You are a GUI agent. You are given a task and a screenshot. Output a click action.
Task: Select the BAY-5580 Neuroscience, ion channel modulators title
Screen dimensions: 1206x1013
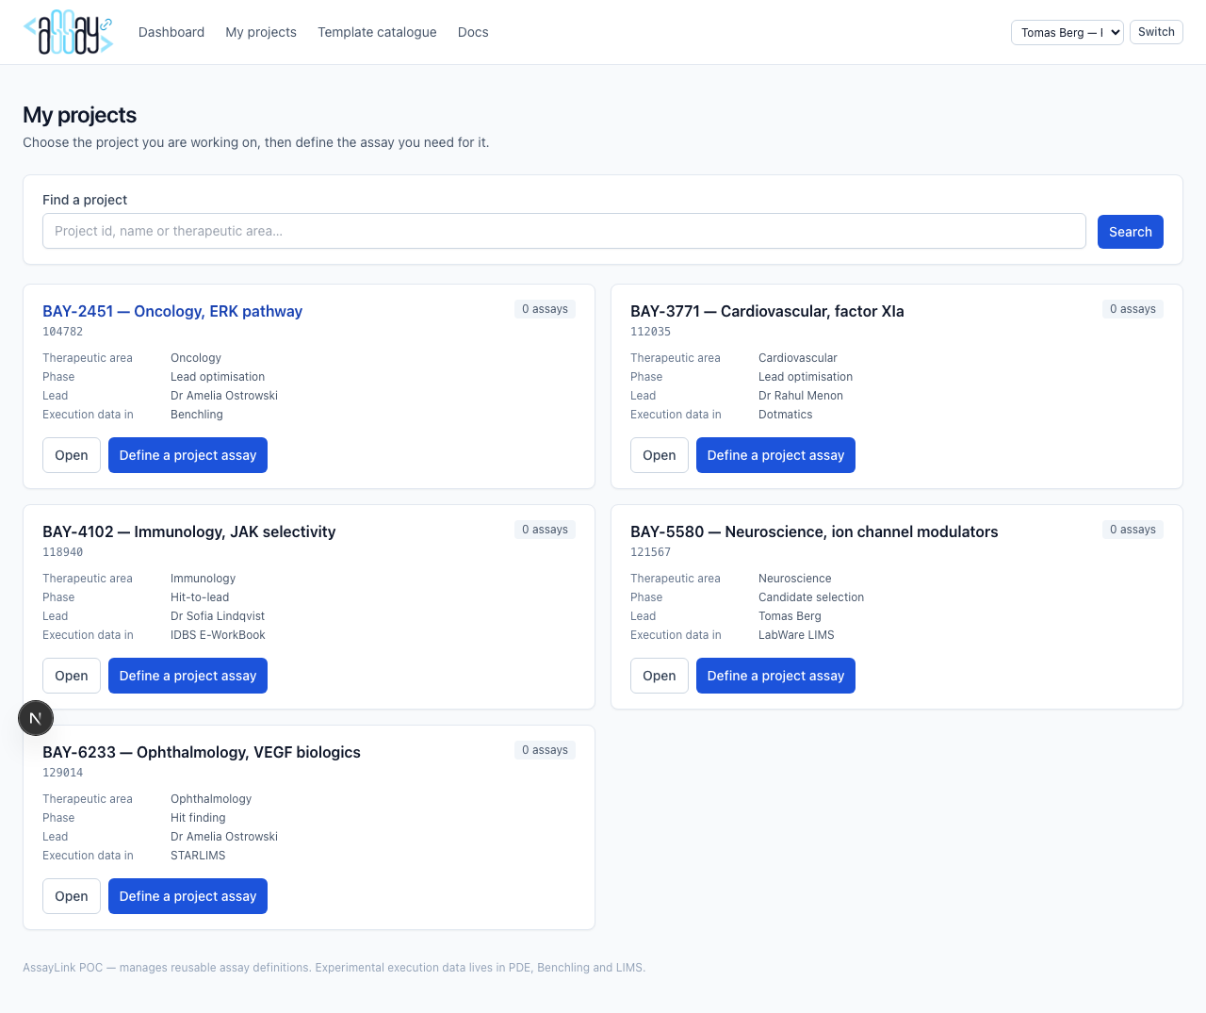click(x=814, y=531)
